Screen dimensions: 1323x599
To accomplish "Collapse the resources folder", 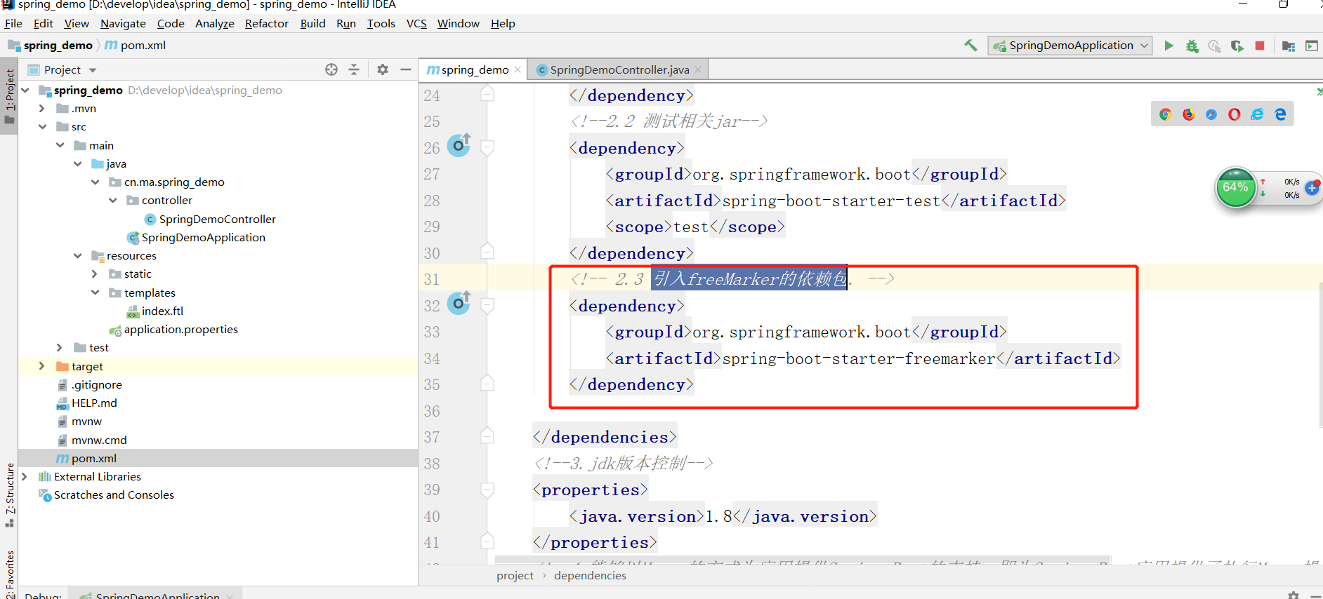I will coord(77,255).
